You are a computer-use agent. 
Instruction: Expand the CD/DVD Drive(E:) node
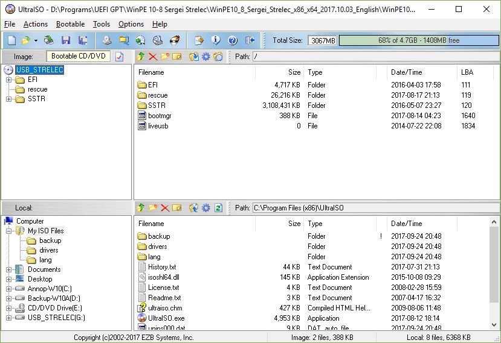coord(9,308)
